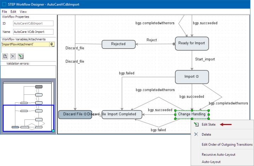Click the Reject transition start dot
The image size is (254, 166).
pyautogui.click(x=174, y=44)
